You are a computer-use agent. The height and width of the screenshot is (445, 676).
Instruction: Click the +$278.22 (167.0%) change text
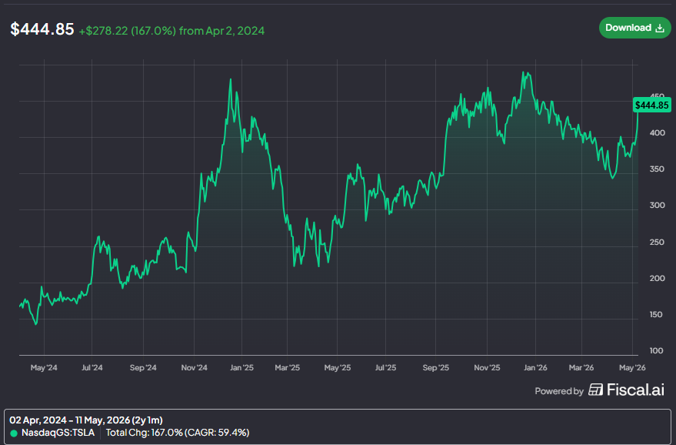[x=127, y=31]
